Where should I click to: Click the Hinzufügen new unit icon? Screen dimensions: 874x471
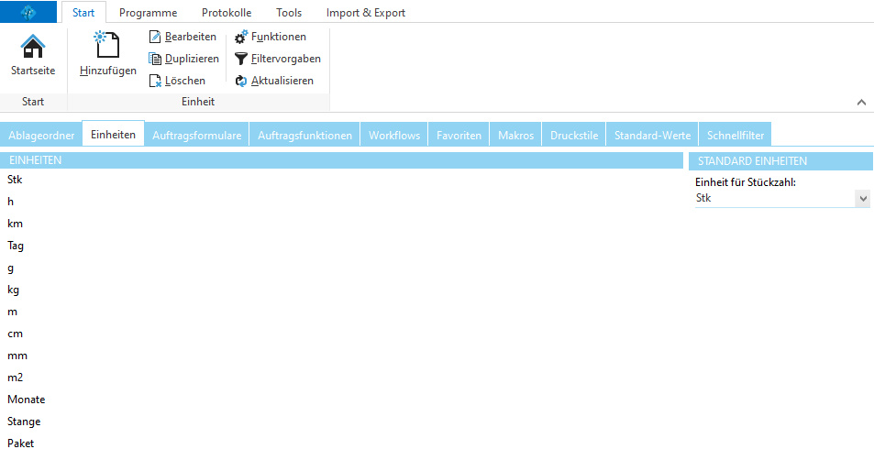click(107, 46)
